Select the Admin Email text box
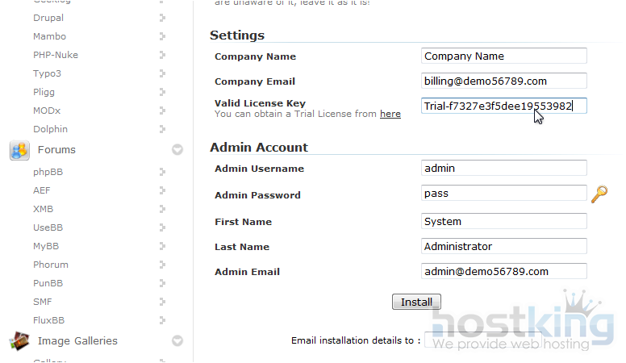 tap(504, 272)
